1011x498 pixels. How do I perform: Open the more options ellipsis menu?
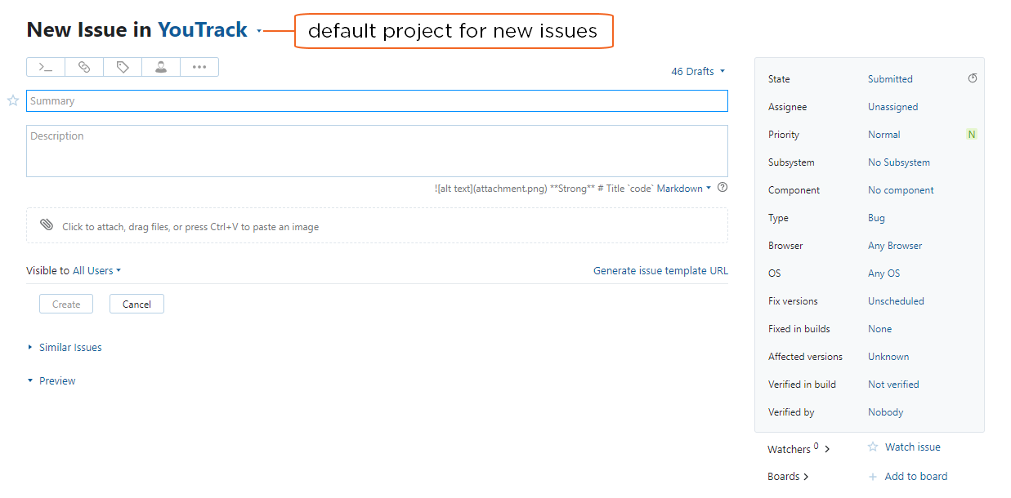(x=199, y=67)
